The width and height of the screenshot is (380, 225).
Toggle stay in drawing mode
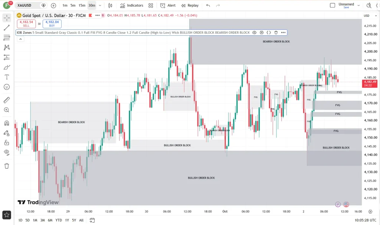click(7, 133)
